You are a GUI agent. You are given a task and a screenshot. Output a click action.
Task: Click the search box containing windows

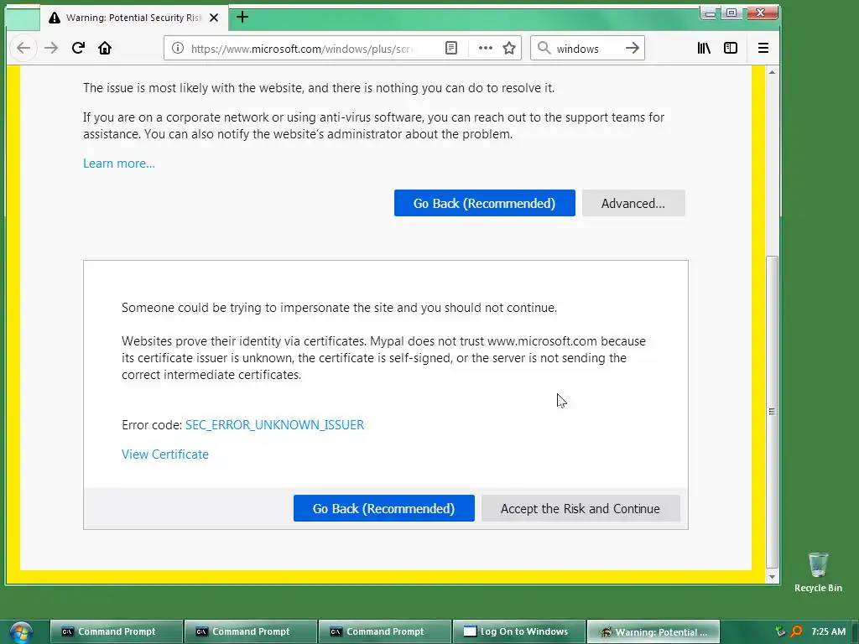587,48
